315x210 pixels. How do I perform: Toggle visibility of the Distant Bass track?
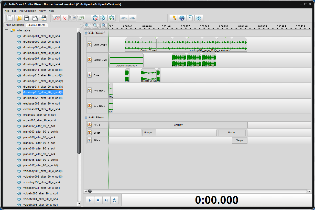(x=89, y=60)
